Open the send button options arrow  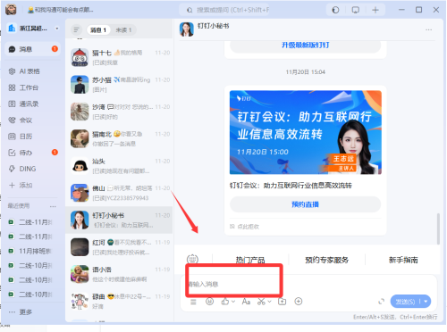[426, 302]
